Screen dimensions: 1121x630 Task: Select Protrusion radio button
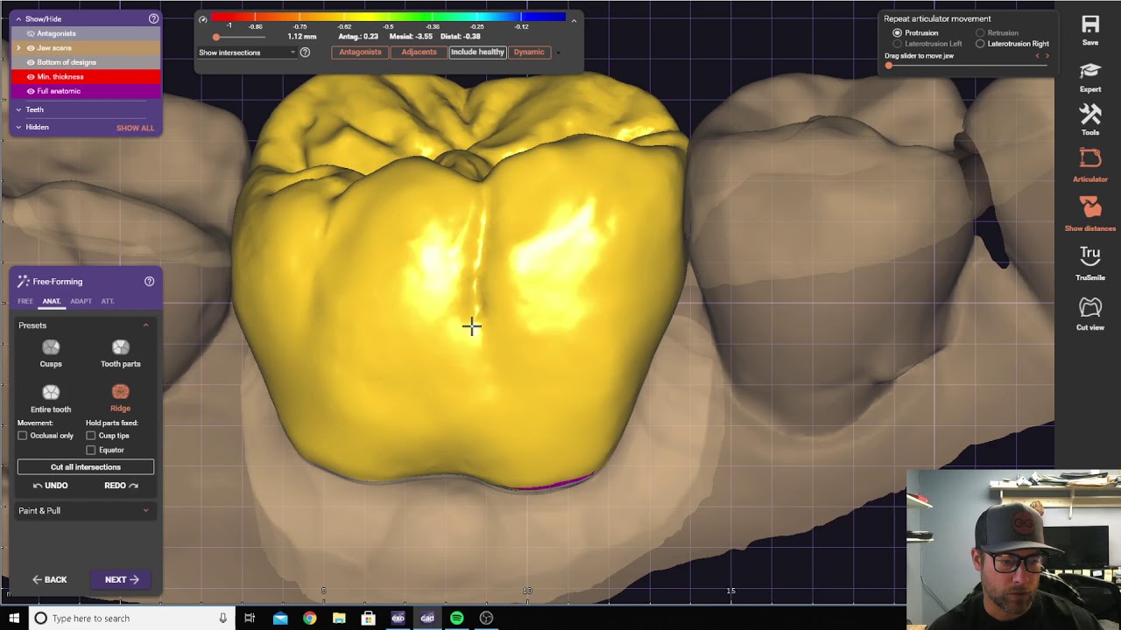pos(897,33)
